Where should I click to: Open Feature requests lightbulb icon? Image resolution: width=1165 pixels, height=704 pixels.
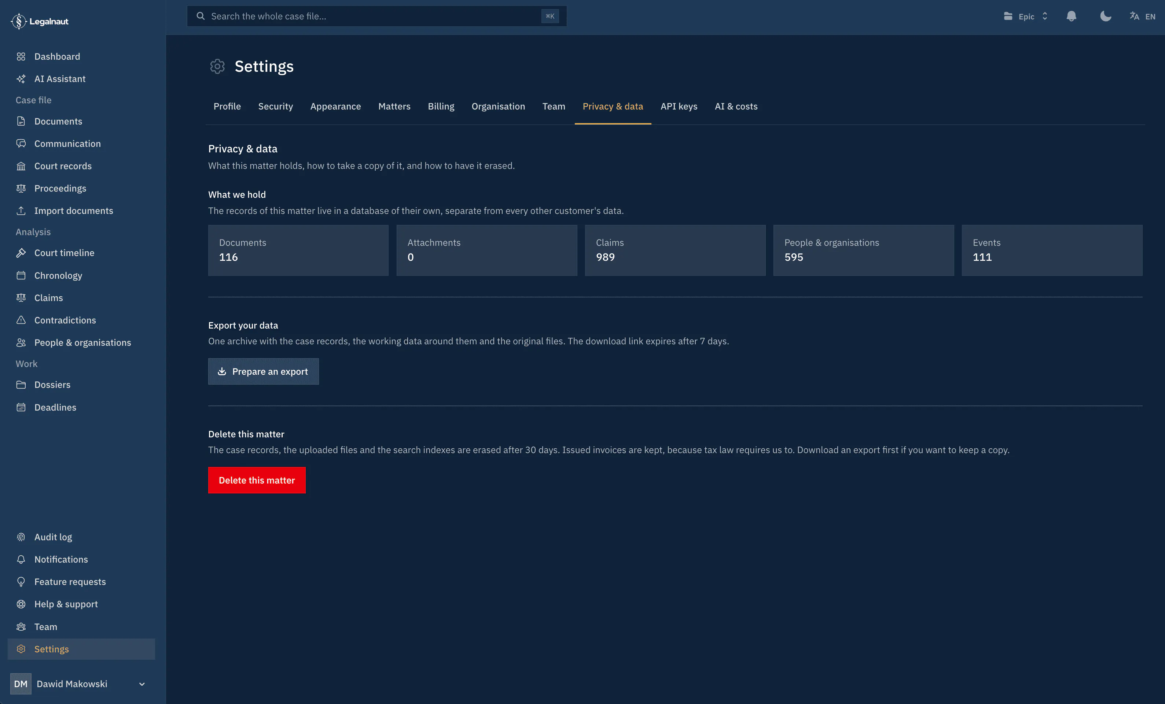tap(21, 582)
